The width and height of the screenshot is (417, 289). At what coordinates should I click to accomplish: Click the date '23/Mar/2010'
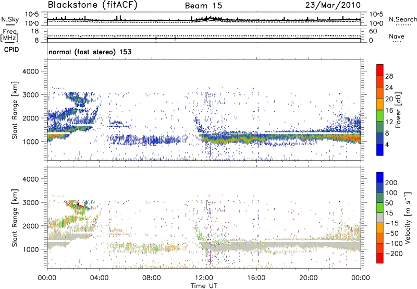point(333,5)
